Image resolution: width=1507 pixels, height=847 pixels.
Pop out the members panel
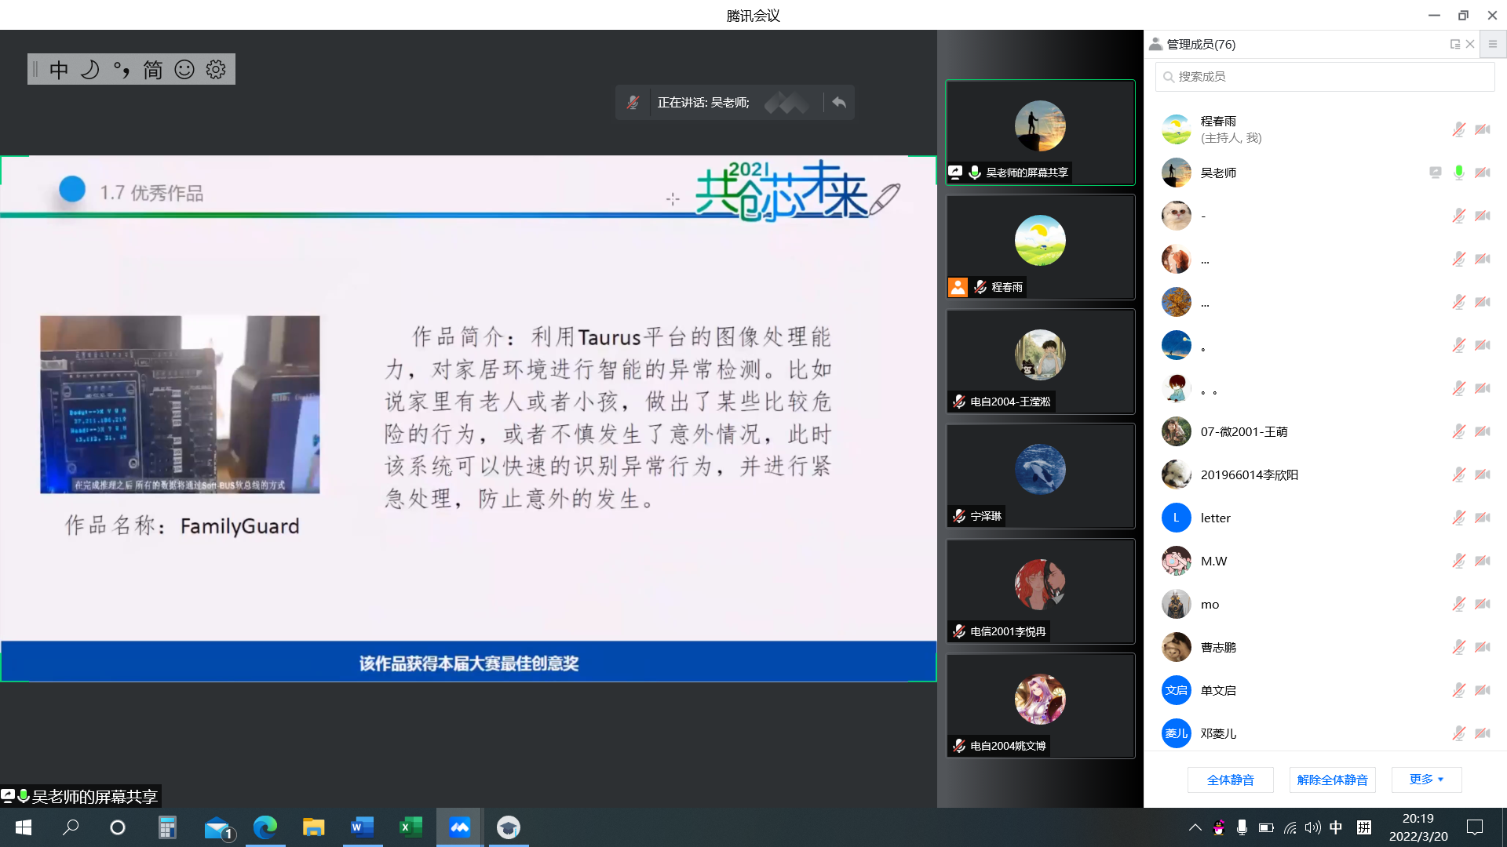pos(1454,45)
